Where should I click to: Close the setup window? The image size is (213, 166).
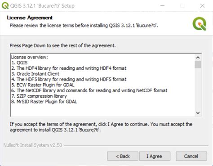pos(202,6)
